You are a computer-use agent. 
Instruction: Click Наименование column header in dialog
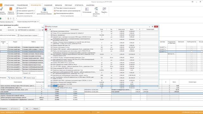click(75, 29)
